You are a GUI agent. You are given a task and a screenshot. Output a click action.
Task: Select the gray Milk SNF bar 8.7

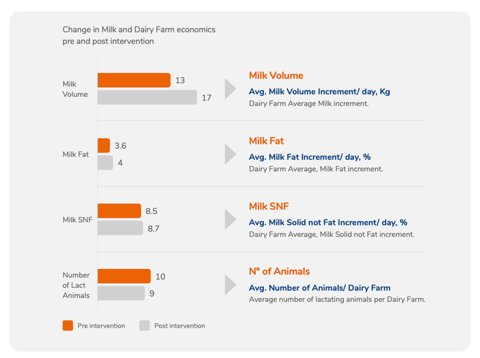[120, 228]
